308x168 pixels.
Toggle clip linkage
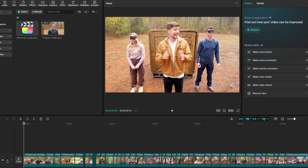254,119
